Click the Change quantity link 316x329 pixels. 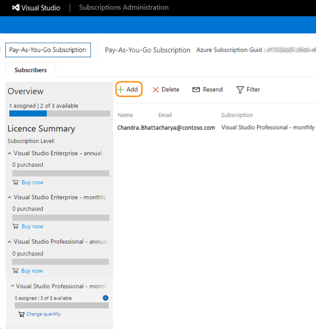coord(43,314)
